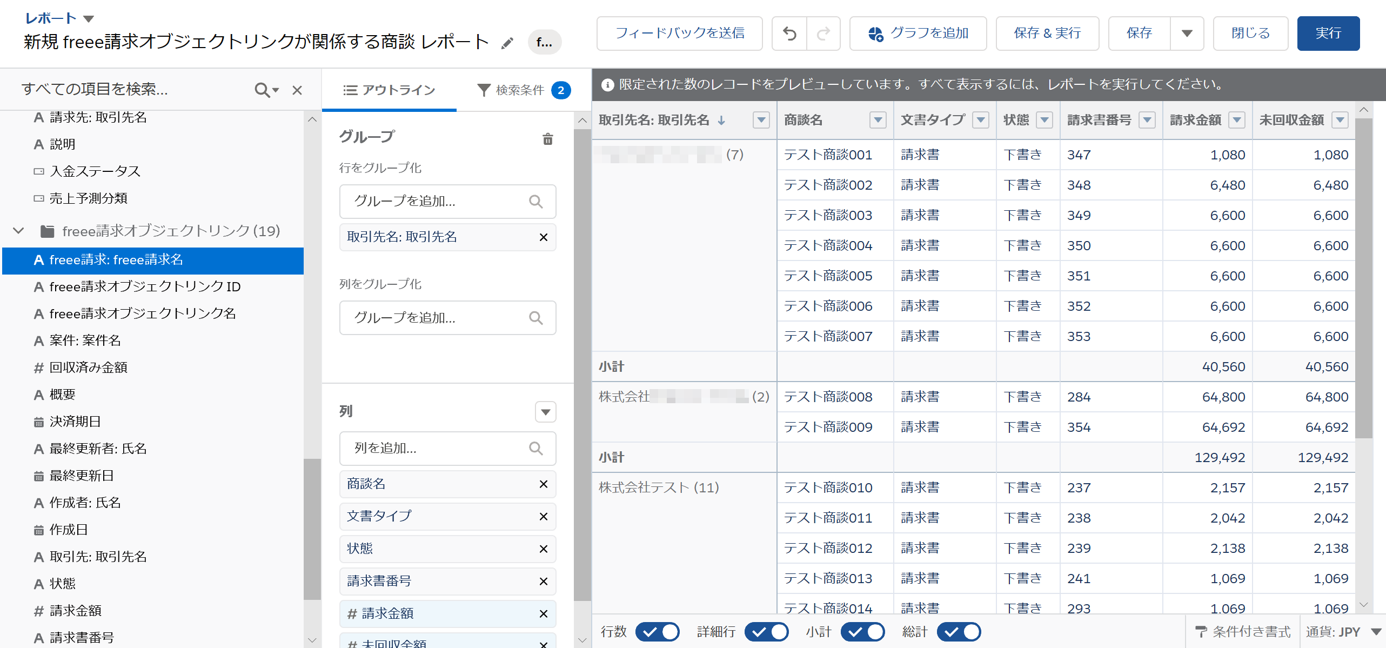The width and height of the screenshot is (1386, 648).
Task: Collapse the freee請求オブジェクトリンク field group
Action: (18, 231)
